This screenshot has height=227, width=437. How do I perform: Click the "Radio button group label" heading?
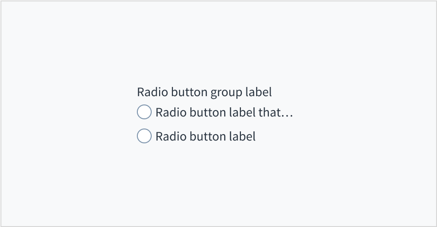[204, 92]
